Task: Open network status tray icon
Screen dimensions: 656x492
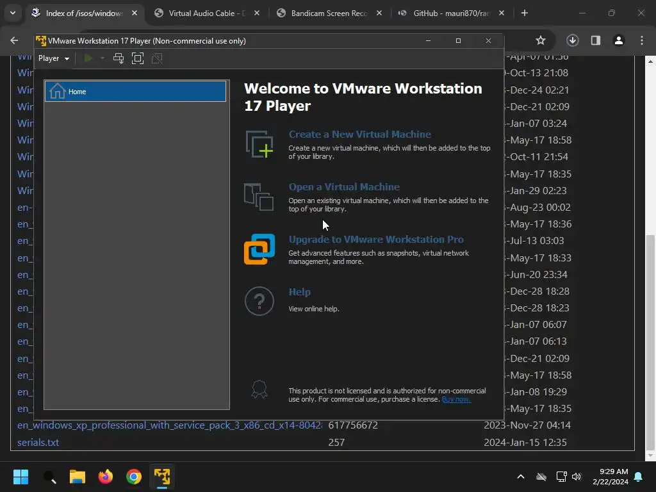Action: coord(561,477)
